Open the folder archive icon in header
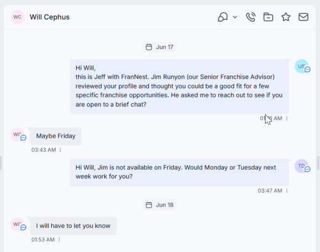Image resolution: width=320 pixels, height=252 pixels. [x=268, y=17]
